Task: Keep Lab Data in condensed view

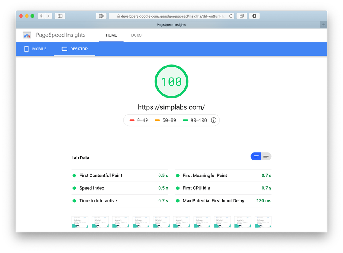Action: pos(256,156)
